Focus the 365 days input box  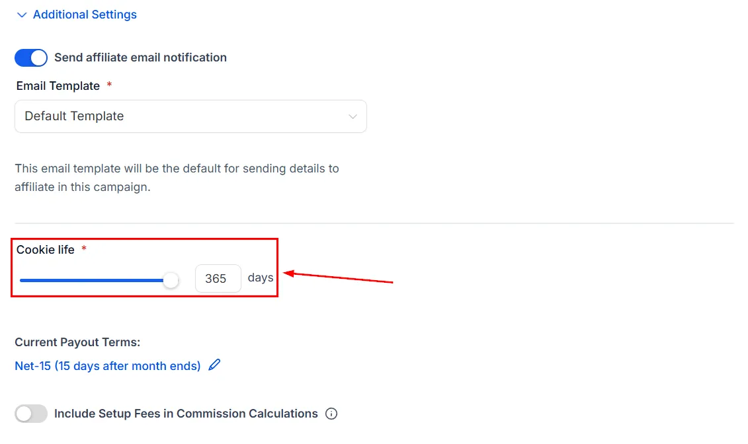[218, 278]
